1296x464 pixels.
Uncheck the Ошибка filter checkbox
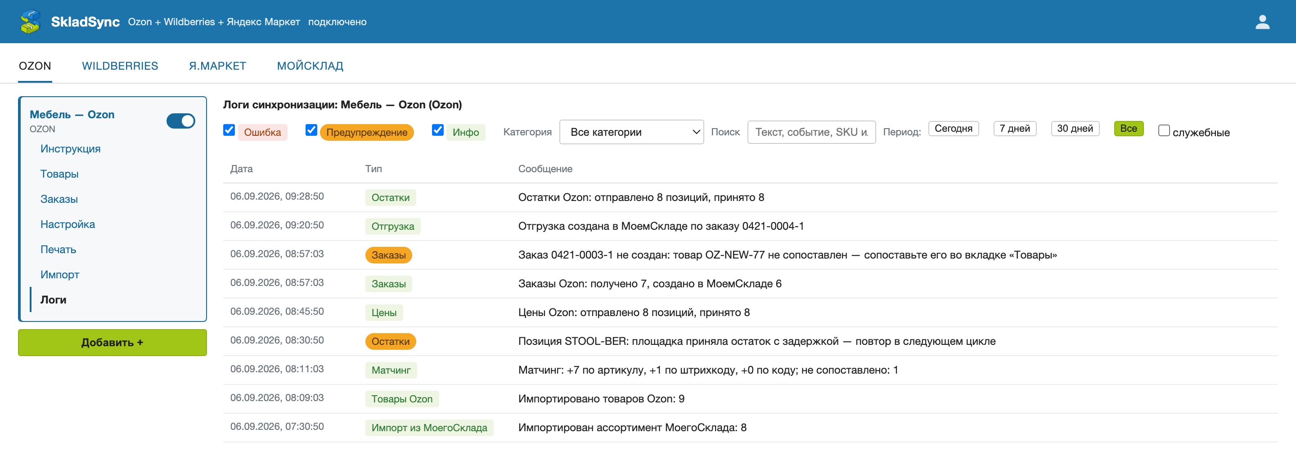click(229, 130)
